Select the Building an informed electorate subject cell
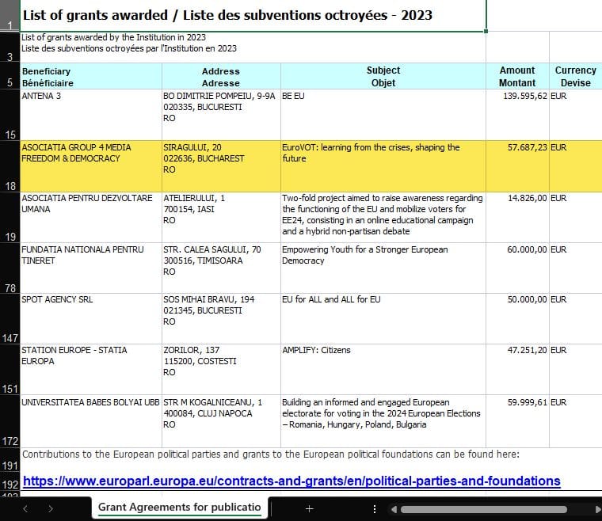 (x=383, y=421)
